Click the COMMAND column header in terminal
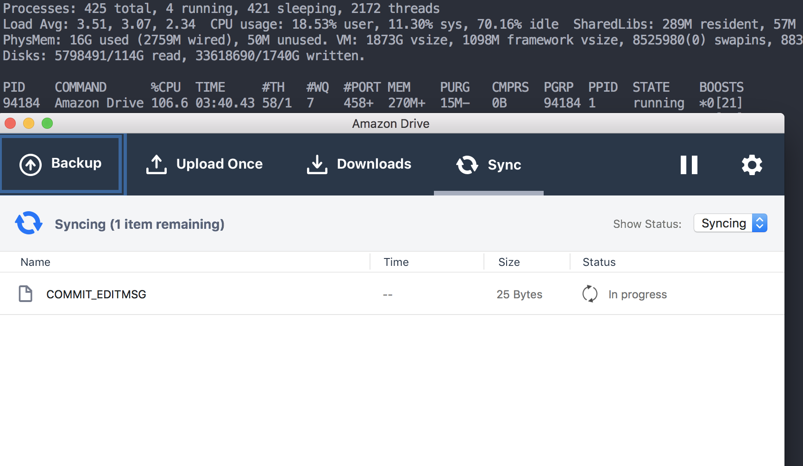The width and height of the screenshot is (803, 466). coord(81,87)
